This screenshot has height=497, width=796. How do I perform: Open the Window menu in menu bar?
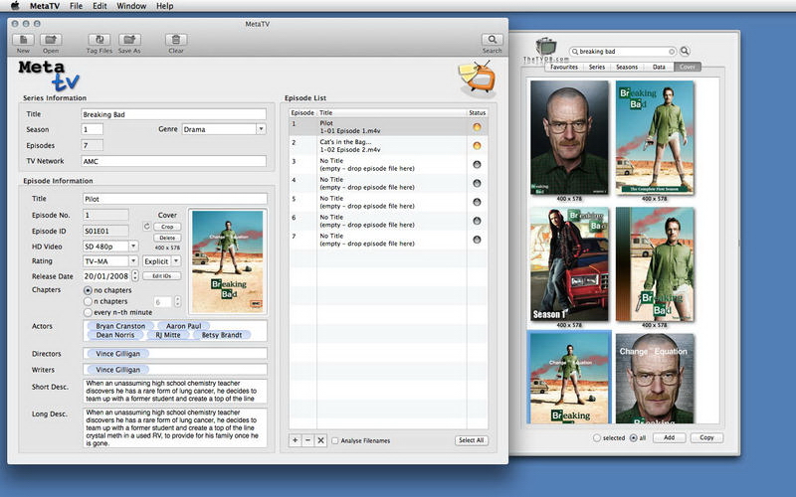(130, 6)
